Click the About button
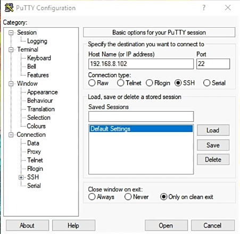This screenshot has height=234, width=240. tap(27, 225)
